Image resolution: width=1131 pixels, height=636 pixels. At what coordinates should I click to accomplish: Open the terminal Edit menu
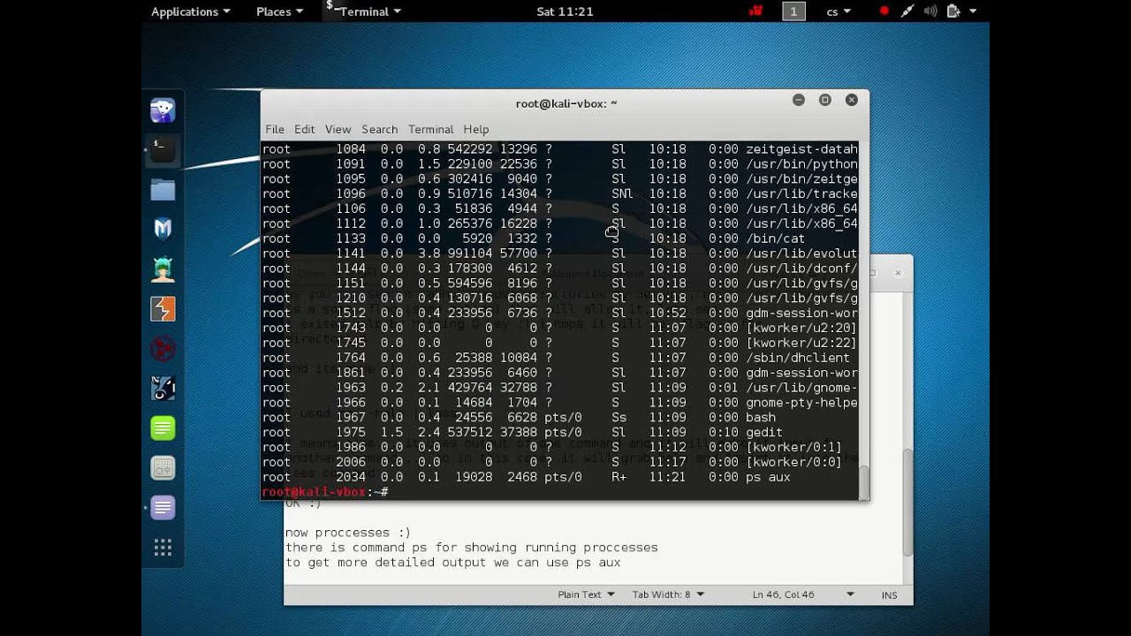click(304, 129)
